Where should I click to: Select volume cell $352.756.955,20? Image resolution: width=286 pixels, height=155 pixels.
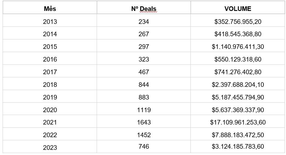tap(238, 22)
